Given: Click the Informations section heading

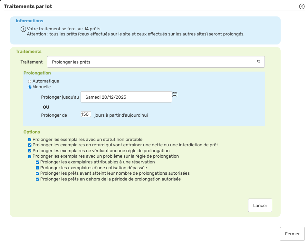Looking at the screenshot, I should [x=29, y=21].
